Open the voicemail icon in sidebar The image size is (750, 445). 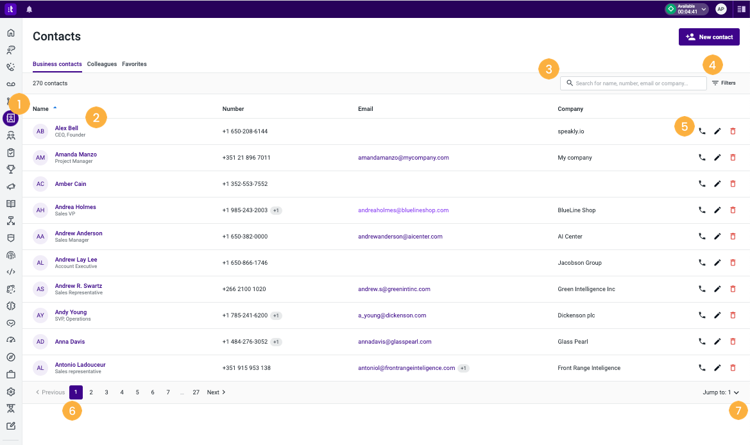(11, 84)
